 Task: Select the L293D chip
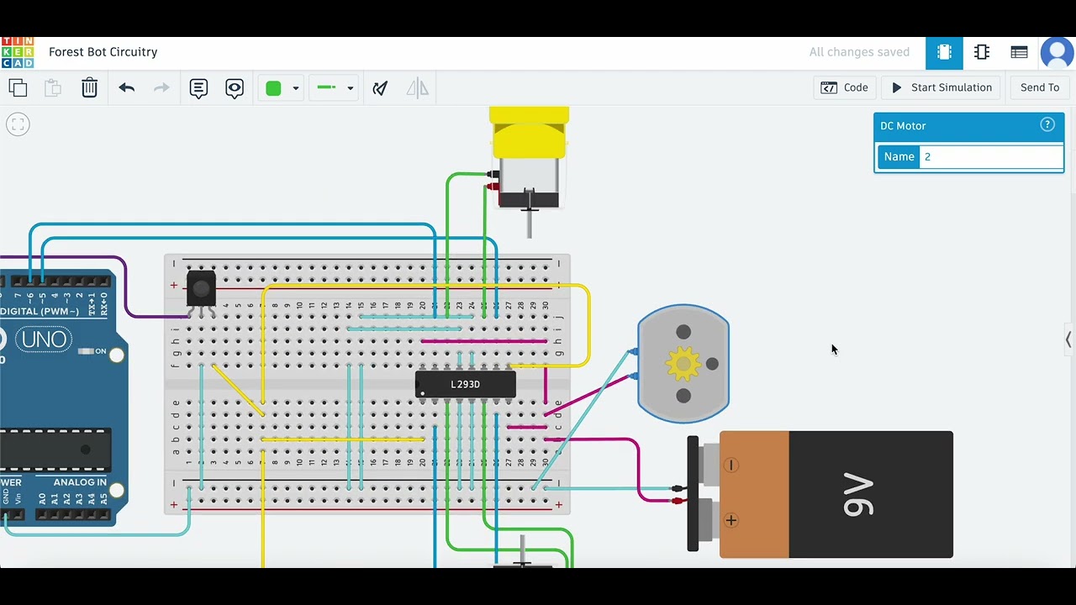[x=466, y=384]
